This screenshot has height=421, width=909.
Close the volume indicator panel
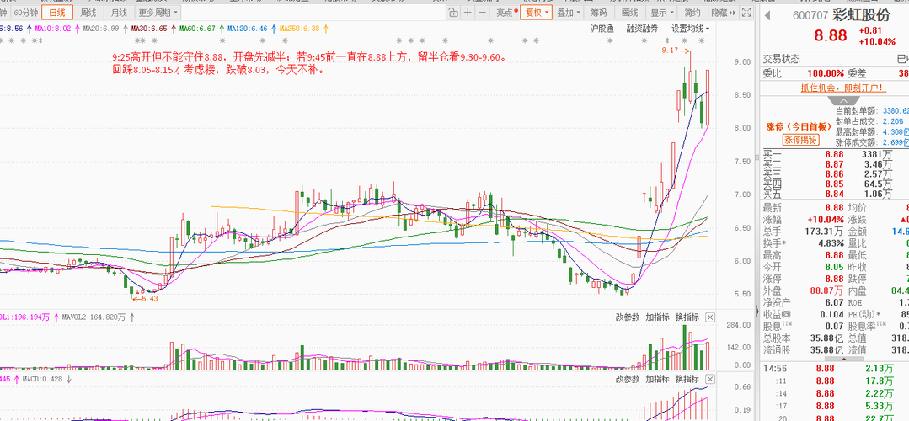click(710, 317)
